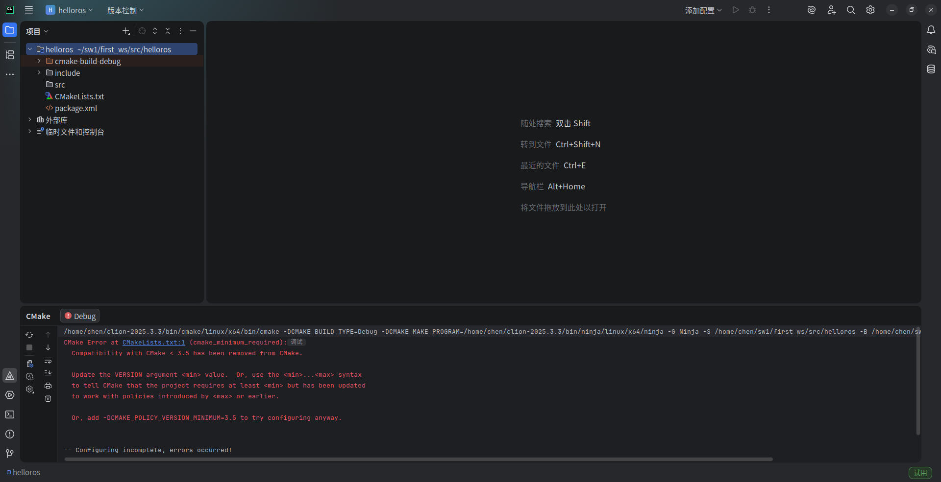The height and width of the screenshot is (482, 941).
Task: Click the '-DCMAKE_POLICY_VERSION_MINIMUM=3.5' output line
Action: click(206, 418)
